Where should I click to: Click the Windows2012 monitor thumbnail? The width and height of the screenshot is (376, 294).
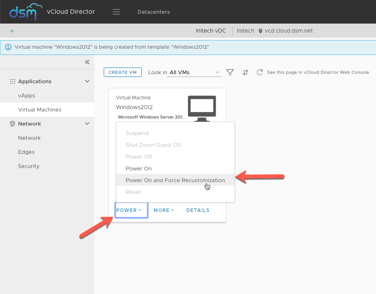point(202,109)
